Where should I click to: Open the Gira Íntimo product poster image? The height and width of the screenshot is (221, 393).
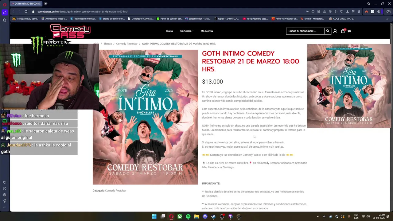pyautogui.click(x=145, y=117)
